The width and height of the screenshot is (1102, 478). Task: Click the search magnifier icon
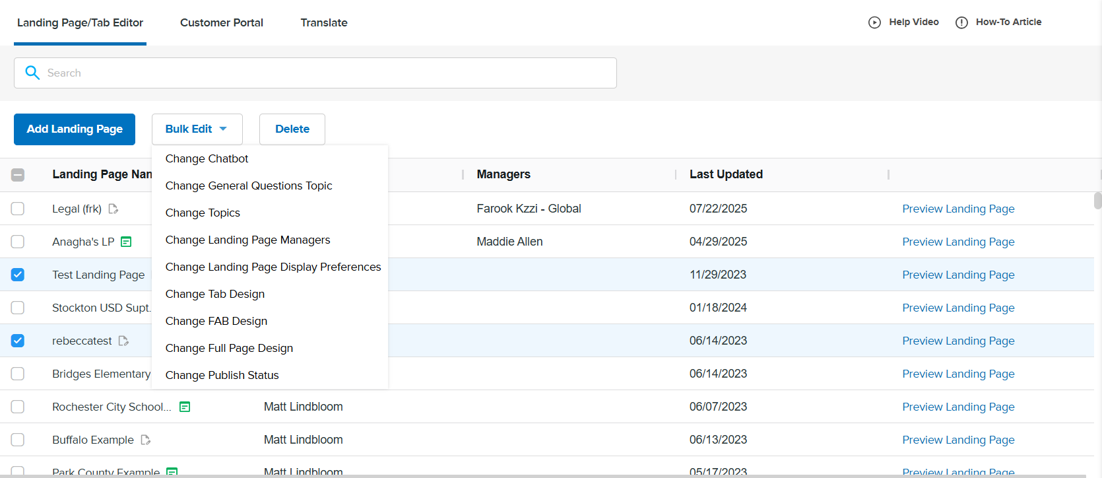click(x=32, y=73)
